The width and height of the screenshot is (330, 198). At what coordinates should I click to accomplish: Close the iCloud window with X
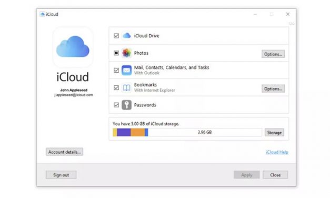pyautogui.click(x=288, y=14)
